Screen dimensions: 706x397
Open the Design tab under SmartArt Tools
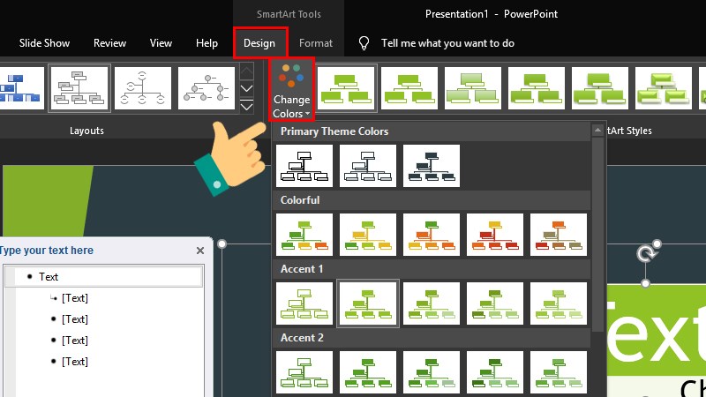259,43
